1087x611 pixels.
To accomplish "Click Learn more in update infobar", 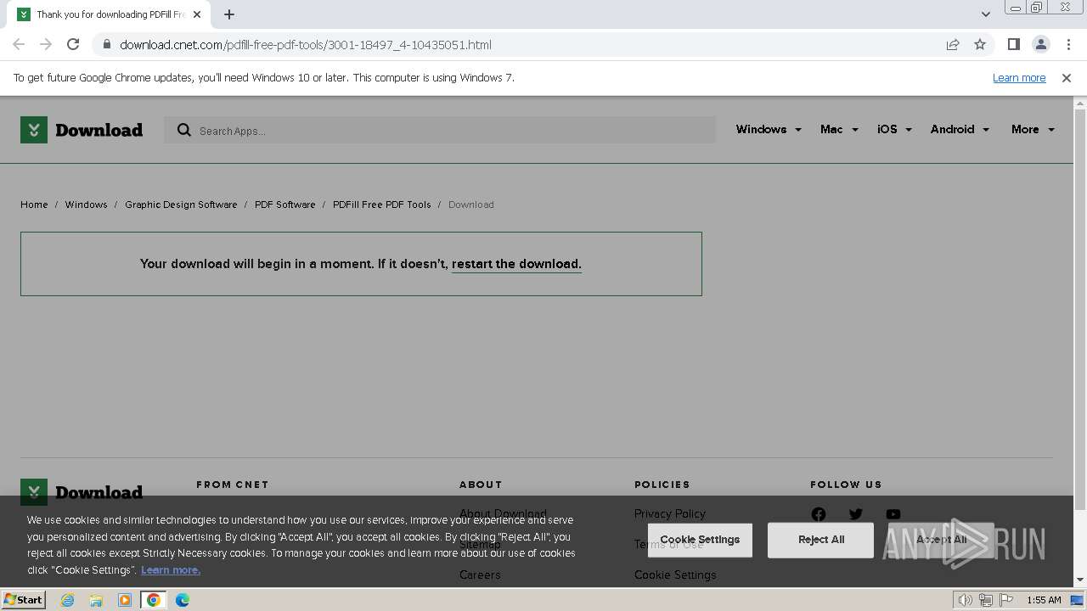I will pyautogui.click(x=1019, y=77).
